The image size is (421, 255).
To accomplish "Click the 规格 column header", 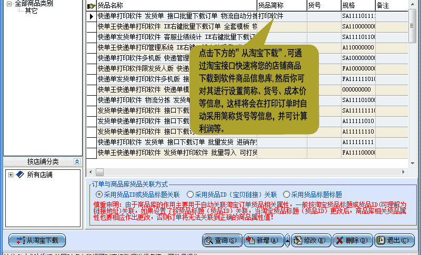I will pyautogui.click(x=358, y=5).
